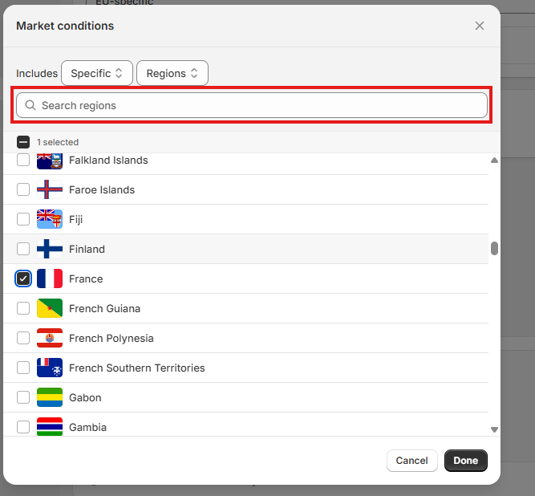The height and width of the screenshot is (496, 535).
Task: Click the Finland label
Action: [x=87, y=249]
